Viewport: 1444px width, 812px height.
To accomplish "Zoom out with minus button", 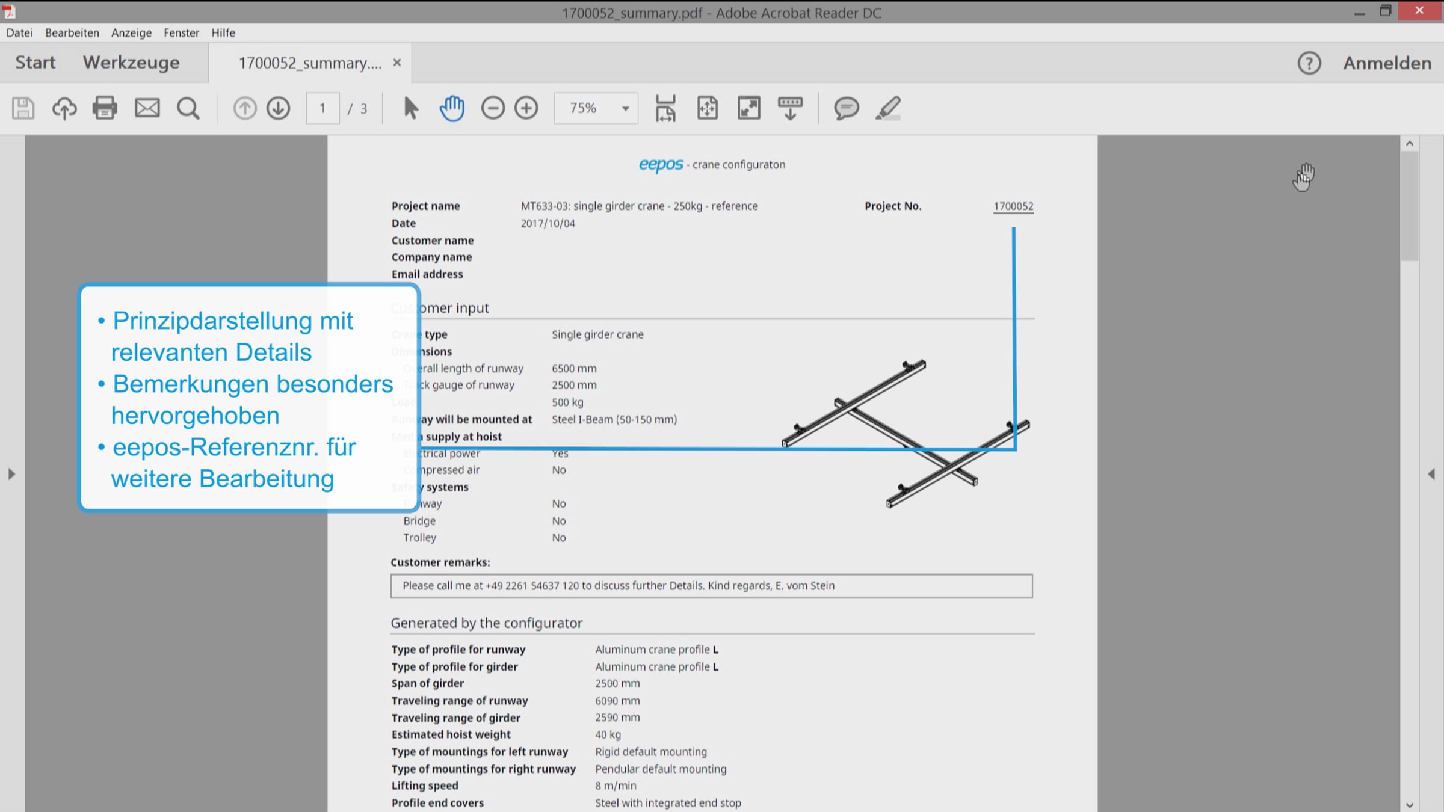I will coord(492,108).
